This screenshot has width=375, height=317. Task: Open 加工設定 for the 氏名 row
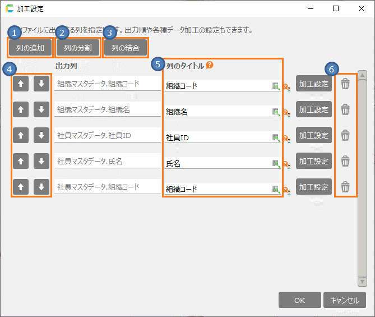(x=313, y=161)
